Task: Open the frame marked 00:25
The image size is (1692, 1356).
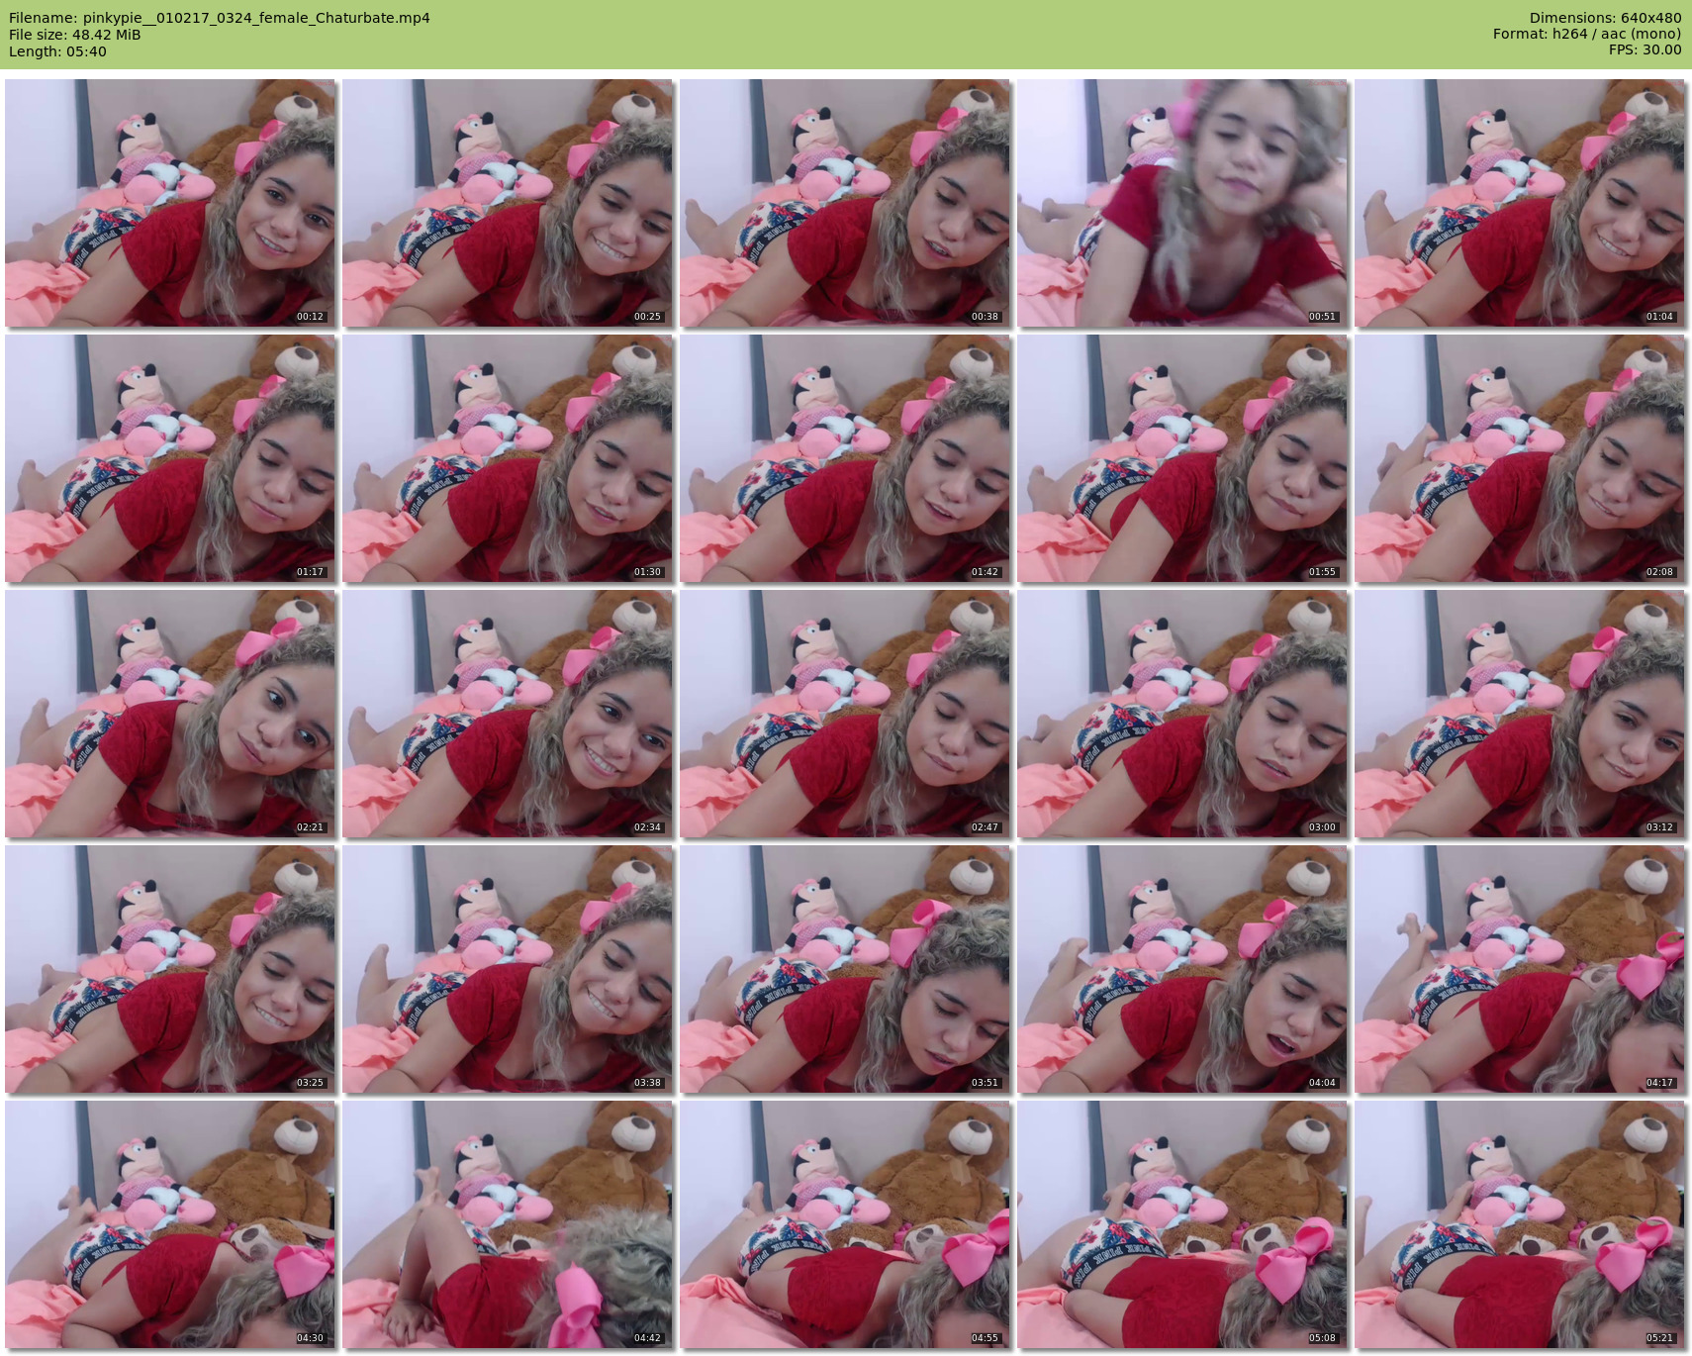Action: click(508, 203)
